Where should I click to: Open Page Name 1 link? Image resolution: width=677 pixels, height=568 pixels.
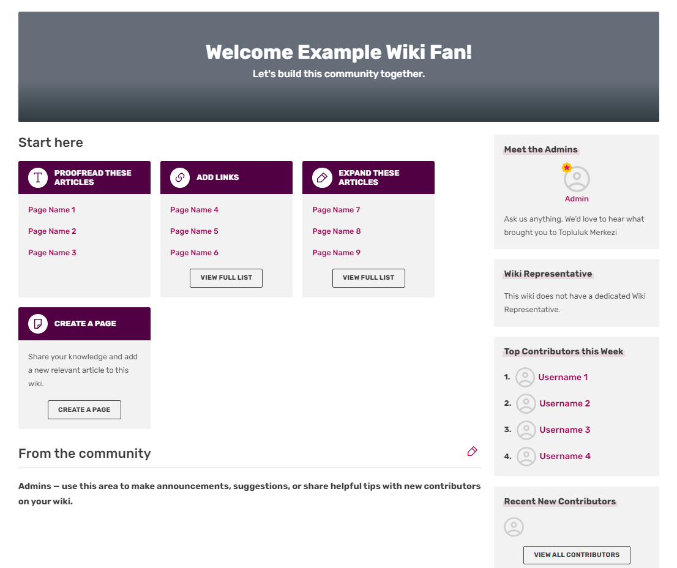click(52, 210)
